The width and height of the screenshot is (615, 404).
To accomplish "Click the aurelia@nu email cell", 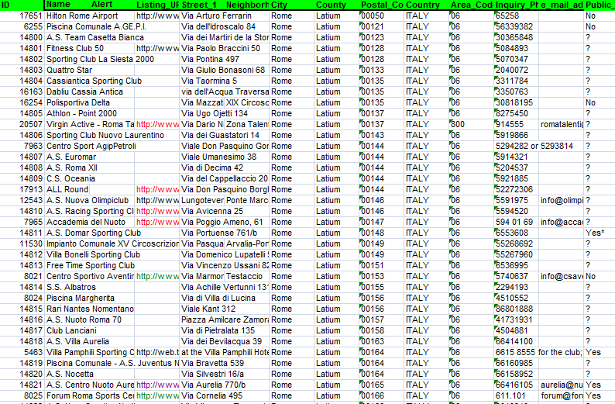I will [562, 385].
